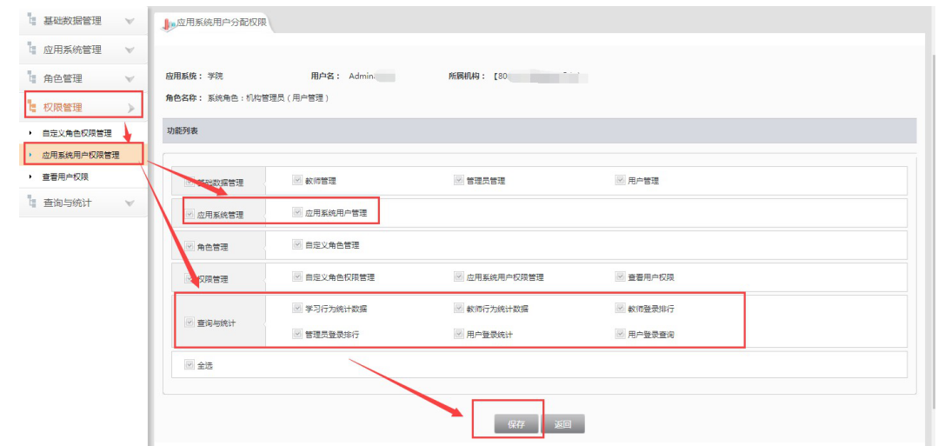Toggle the 用户登录查询 checkbox

point(620,334)
